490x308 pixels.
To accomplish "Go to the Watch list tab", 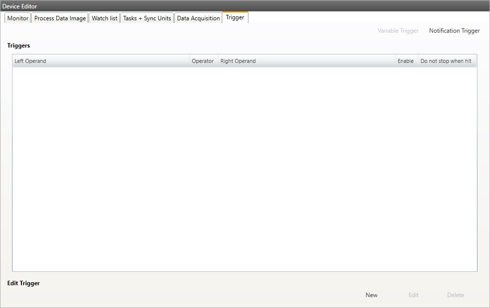I will [x=104, y=18].
